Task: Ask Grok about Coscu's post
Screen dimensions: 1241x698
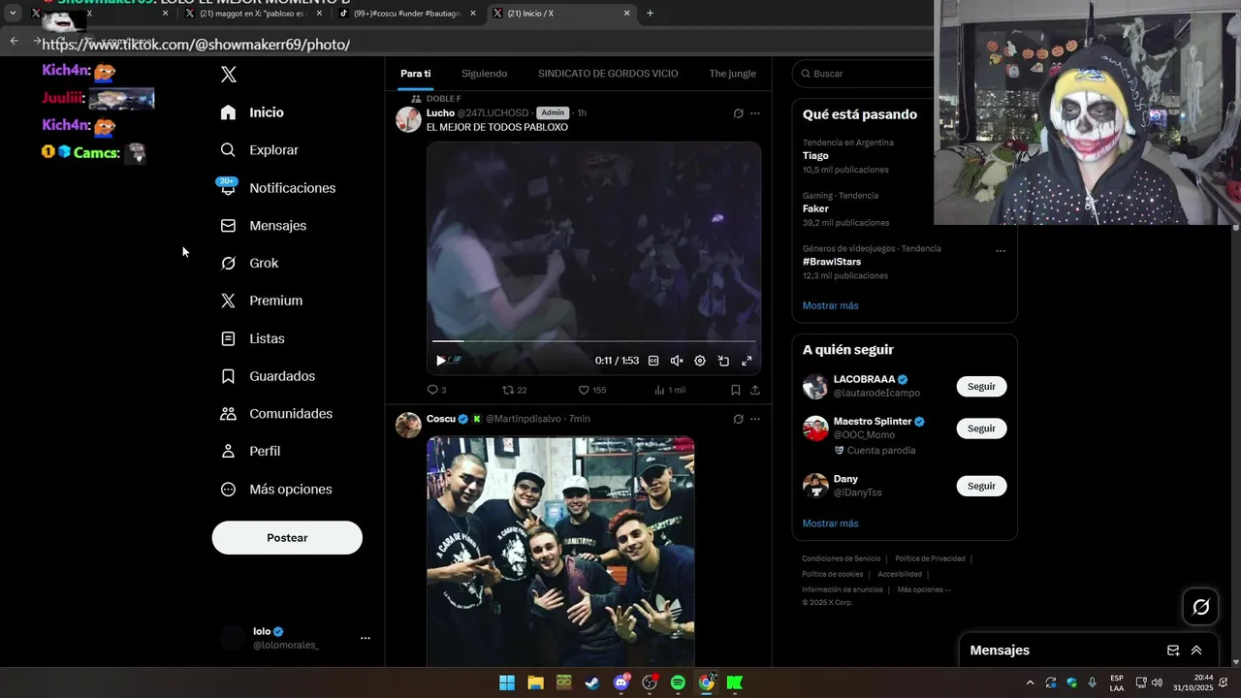Action: 738,419
